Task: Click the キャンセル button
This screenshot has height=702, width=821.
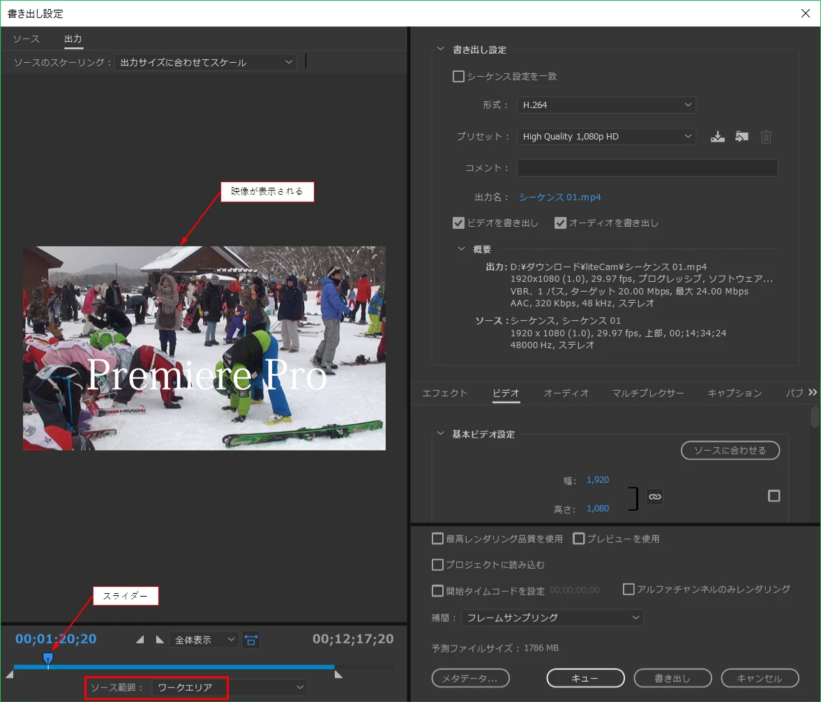Action: click(760, 678)
